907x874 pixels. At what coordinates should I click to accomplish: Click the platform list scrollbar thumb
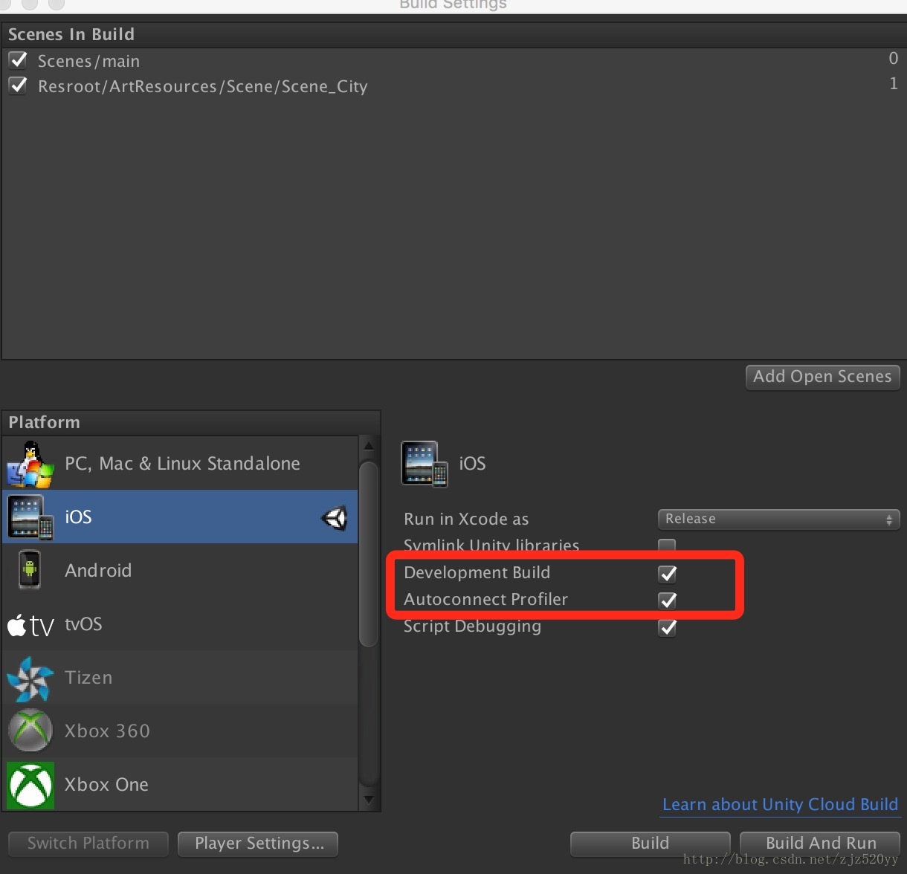coord(369,554)
